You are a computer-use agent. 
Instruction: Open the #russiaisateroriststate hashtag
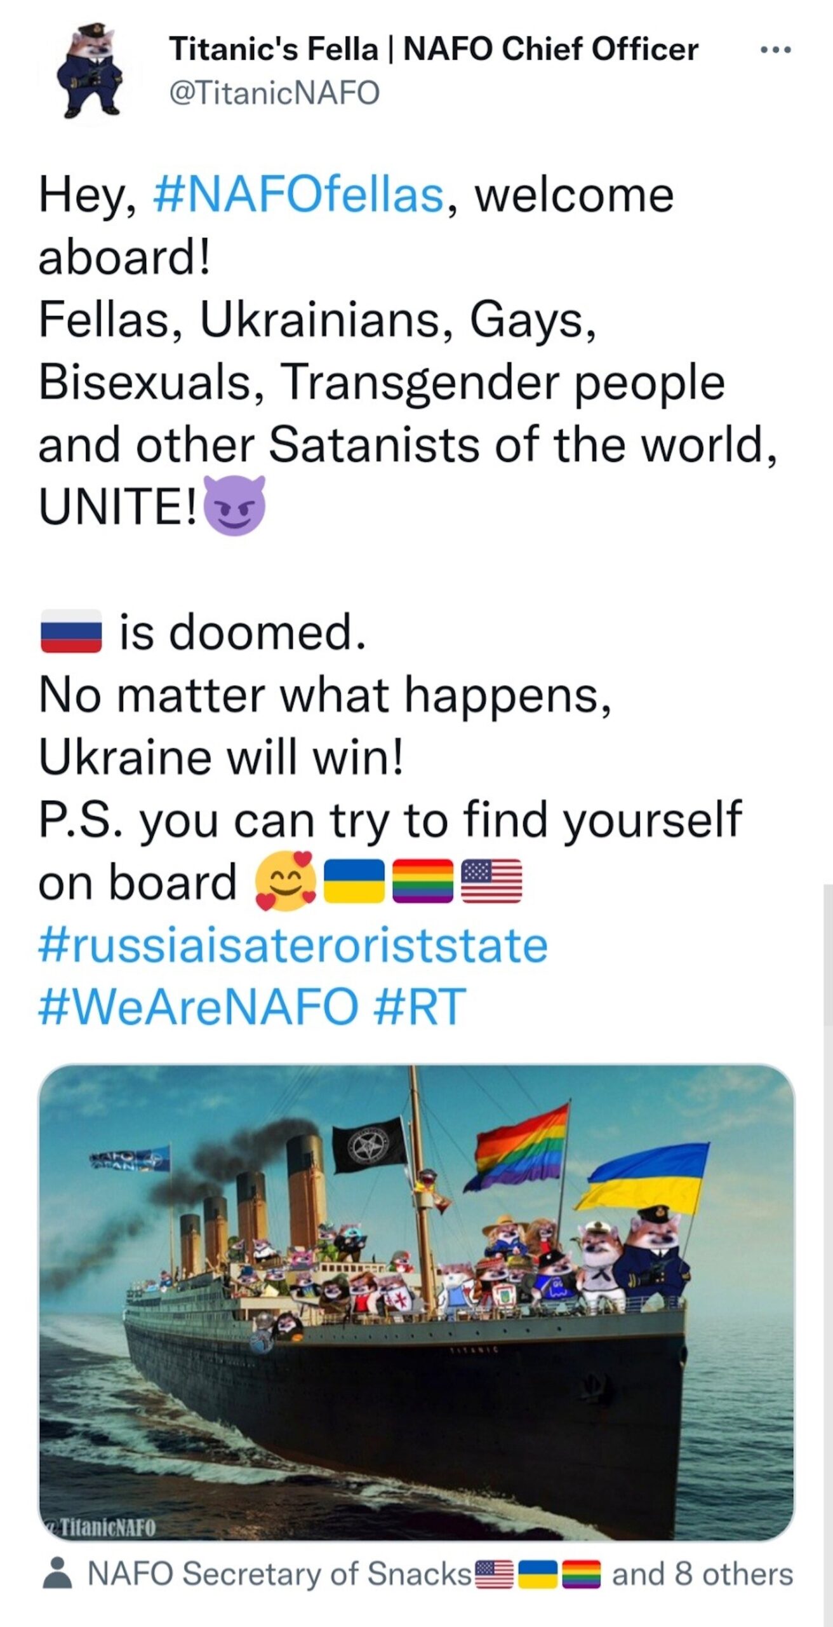click(293, 945)
